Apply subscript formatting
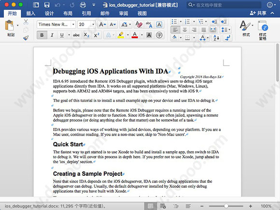This screenshot has width=280, height=210. [86, 35]
